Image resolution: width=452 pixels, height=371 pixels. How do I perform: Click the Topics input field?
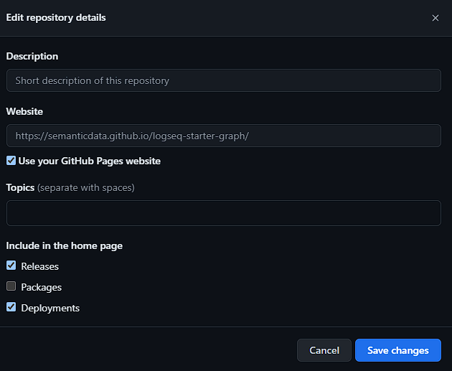224,213
